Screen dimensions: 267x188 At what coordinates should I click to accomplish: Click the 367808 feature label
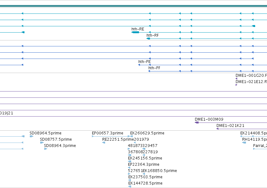[135, 152]
